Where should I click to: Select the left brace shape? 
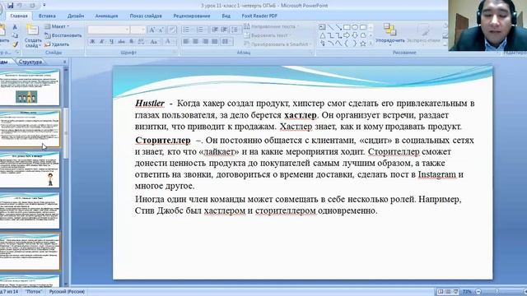point(347,44)
